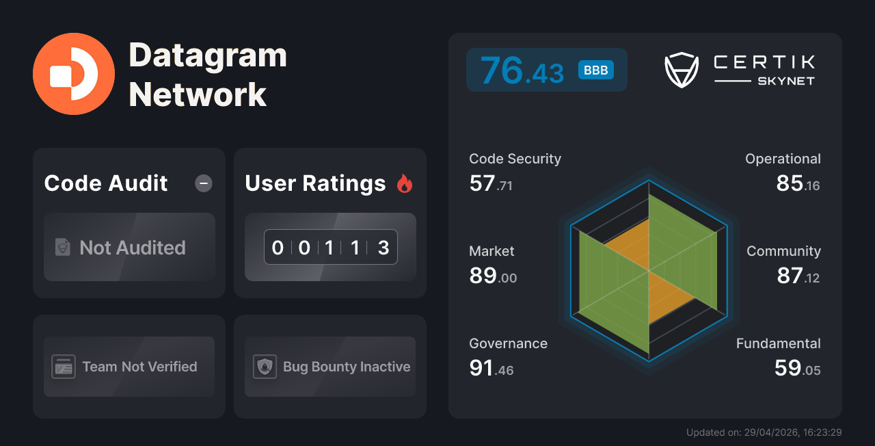Click the ID card icon for Team verification
Screen dimensions: 875x446
coord(64,367)
